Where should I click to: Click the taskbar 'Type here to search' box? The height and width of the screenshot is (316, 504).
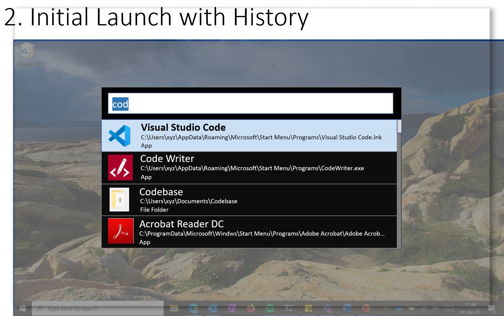98,309
